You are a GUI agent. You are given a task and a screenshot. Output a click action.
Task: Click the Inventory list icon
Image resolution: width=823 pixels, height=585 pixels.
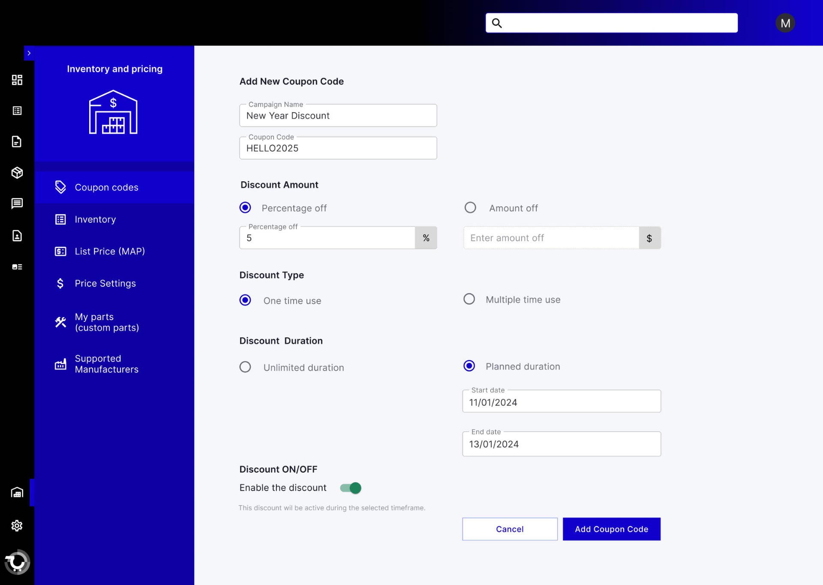[60, 219]
